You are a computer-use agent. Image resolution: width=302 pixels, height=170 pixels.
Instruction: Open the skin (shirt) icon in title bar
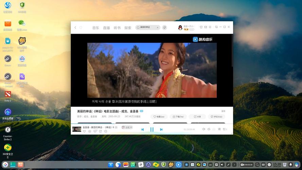[201, 27]
